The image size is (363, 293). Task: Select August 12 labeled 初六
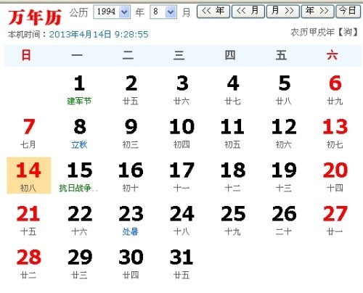click(284, 133)
